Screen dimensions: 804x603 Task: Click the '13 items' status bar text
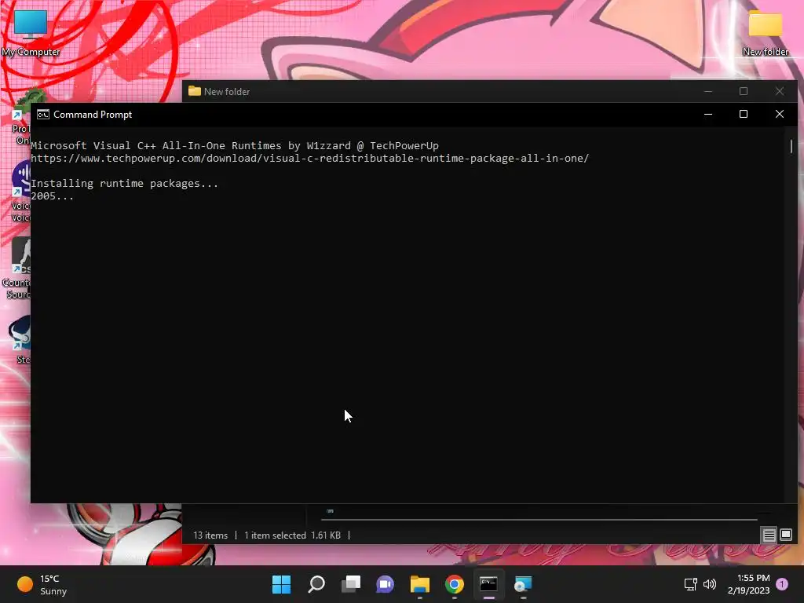click(x=210, y=535)
